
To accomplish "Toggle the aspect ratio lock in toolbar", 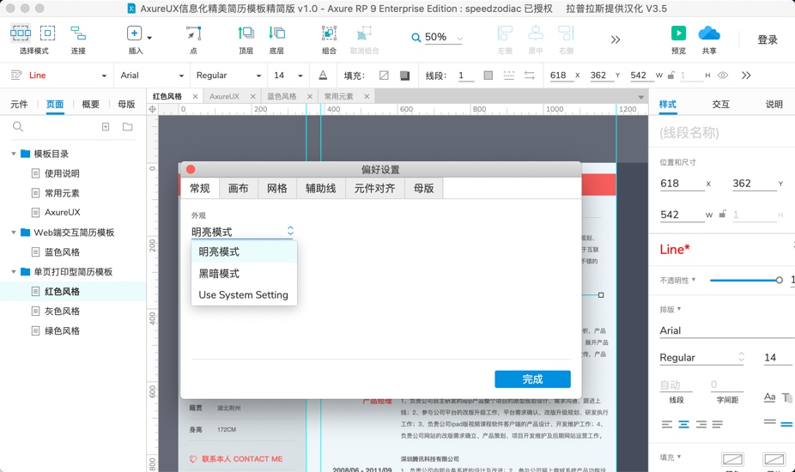I will tap(671, 76).
